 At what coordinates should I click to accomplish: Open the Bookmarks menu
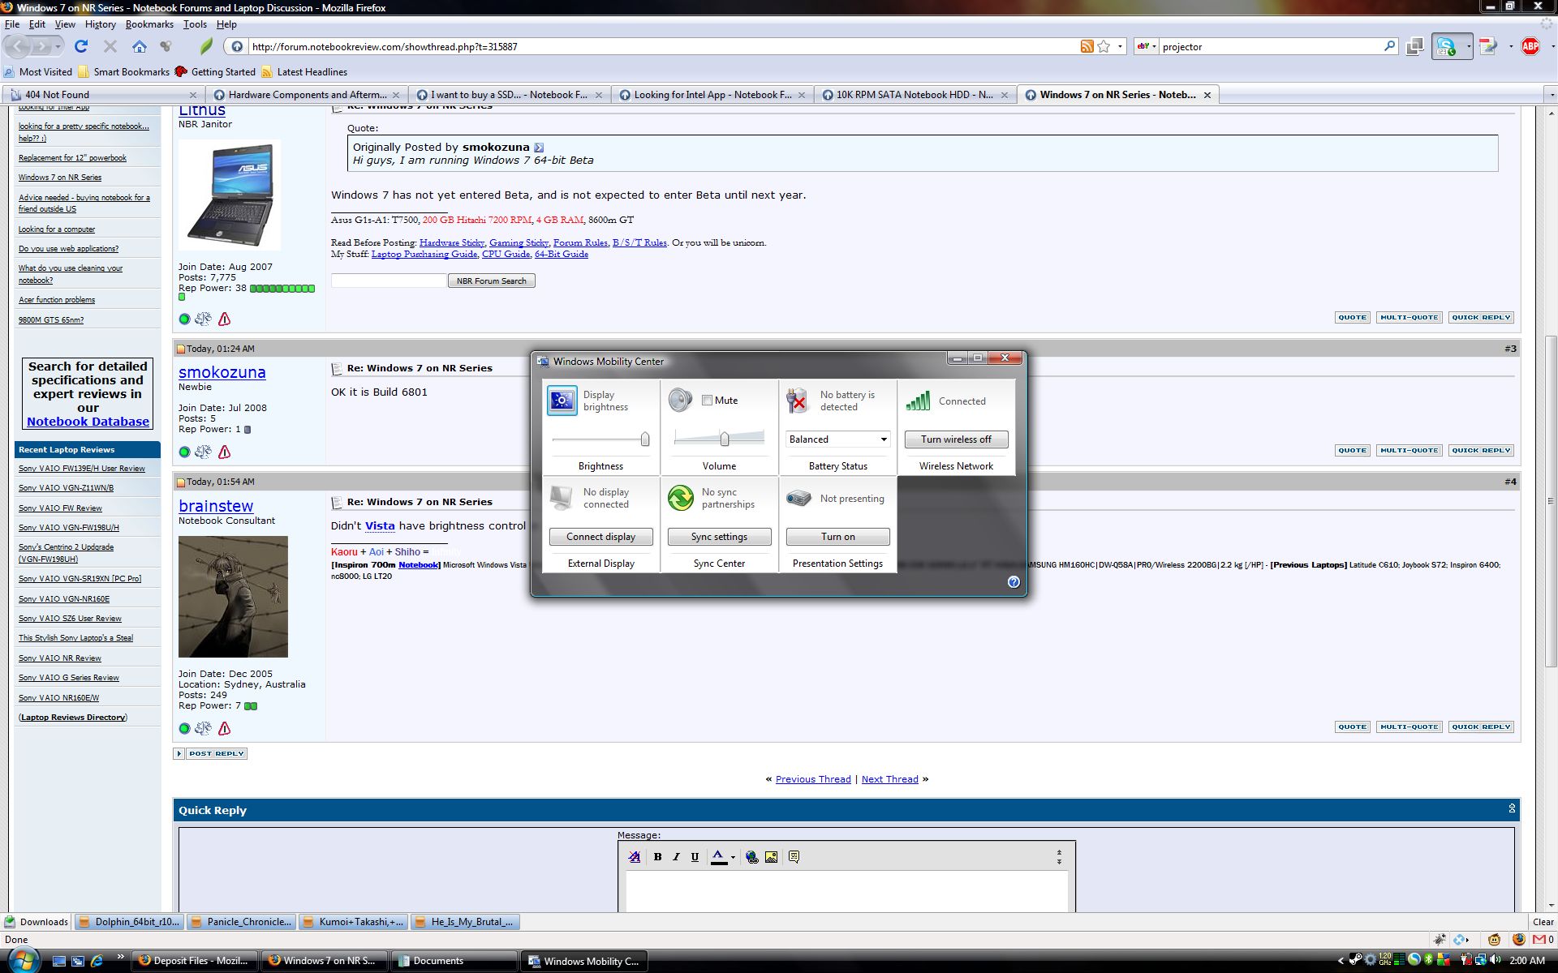click(x=149, y=24)
